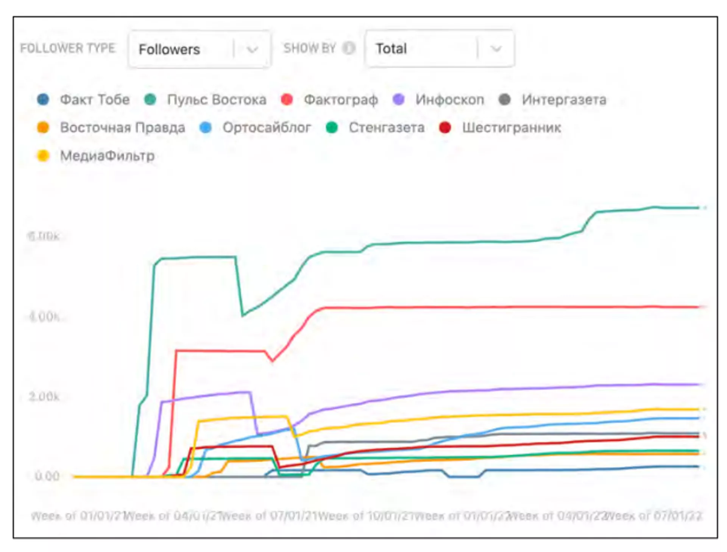Click the teal Пульс Востока legend dot
The image size is (727, 552).
click(x=150, y=100)
